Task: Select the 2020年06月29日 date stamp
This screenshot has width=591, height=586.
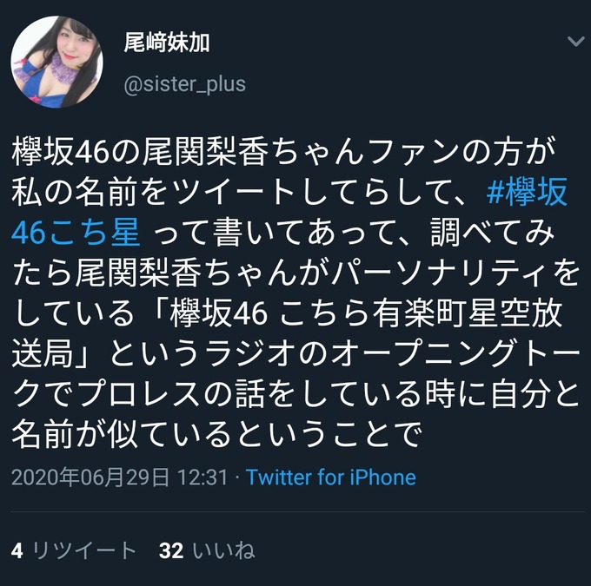Action: [x=90, y=477]
